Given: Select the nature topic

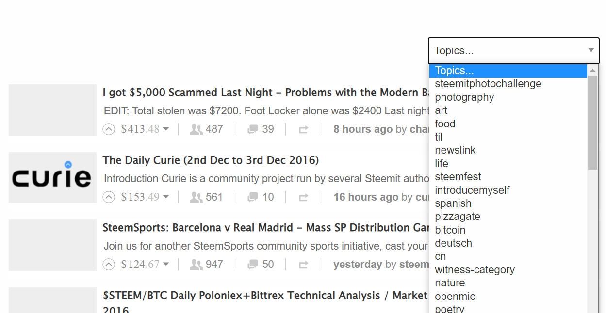Looking at the screenshot, I should pos(508,283).
